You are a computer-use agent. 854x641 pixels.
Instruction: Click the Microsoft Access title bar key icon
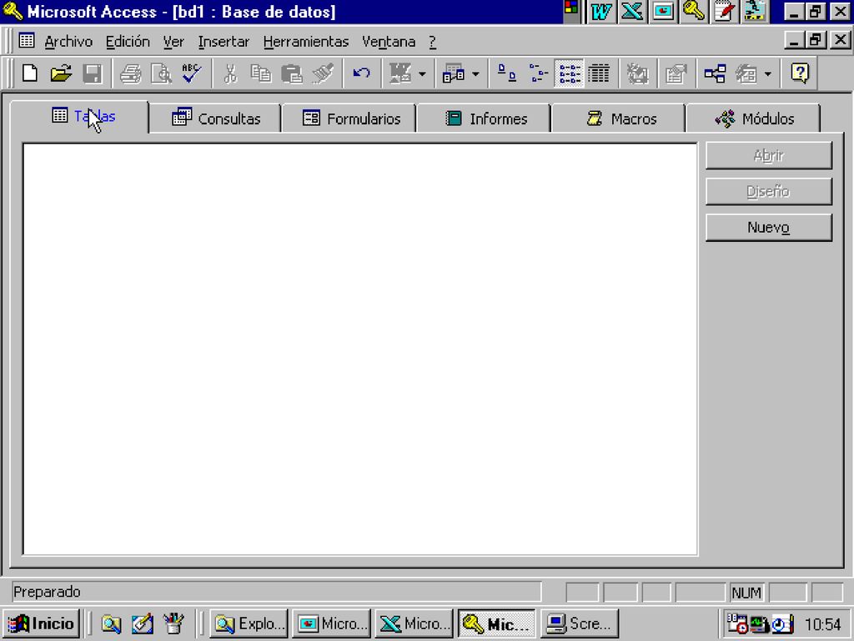click(x=13, y=11)
